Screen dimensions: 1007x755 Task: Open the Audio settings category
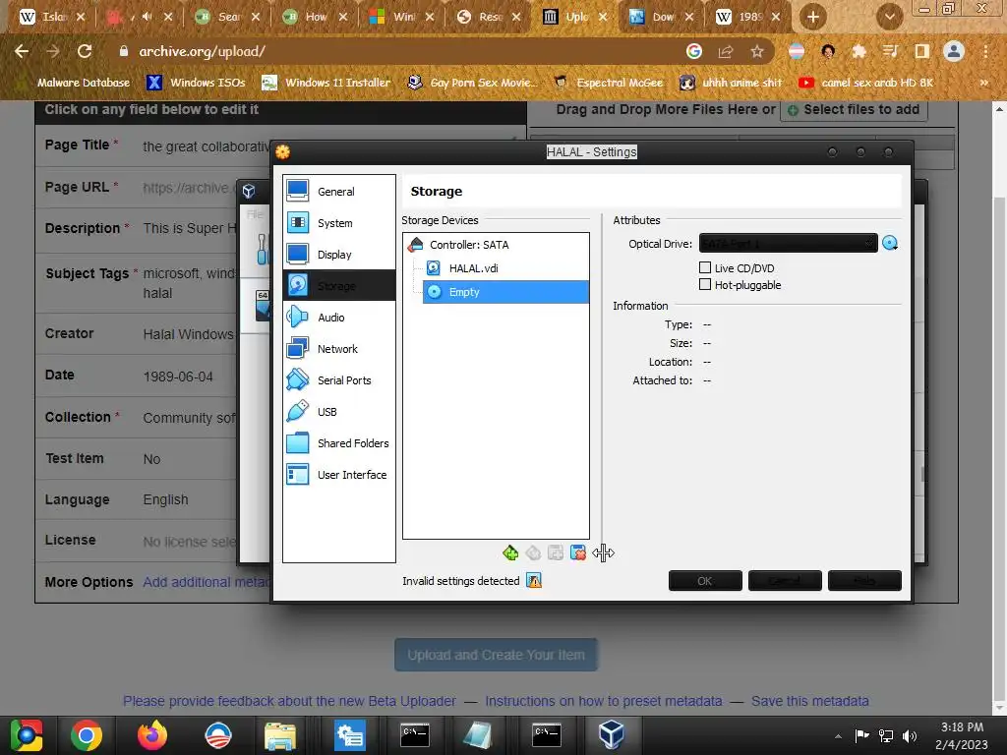click(338, 318)
